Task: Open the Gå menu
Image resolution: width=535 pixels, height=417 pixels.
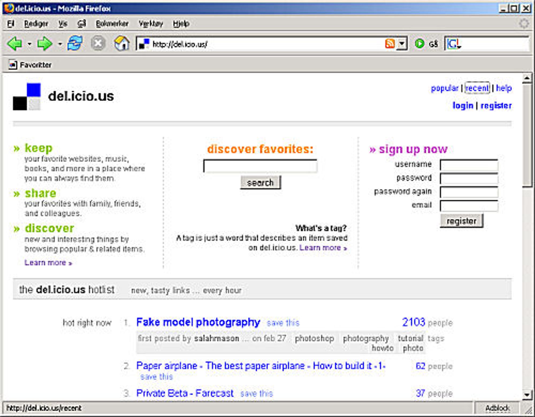Action: (x=82, y=24)
